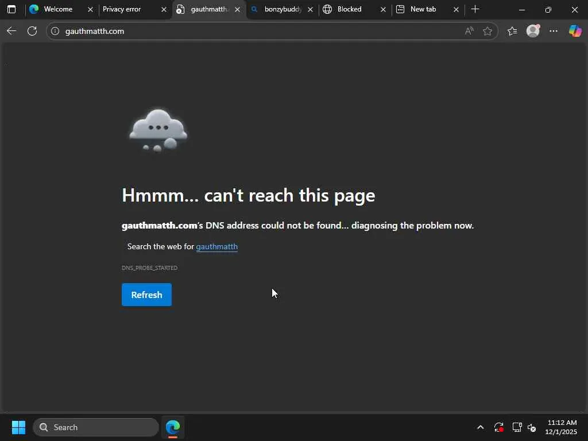Open the Favorites list icon
The height and width of the screenshot is (441, 588).
(x=512, y=31)
